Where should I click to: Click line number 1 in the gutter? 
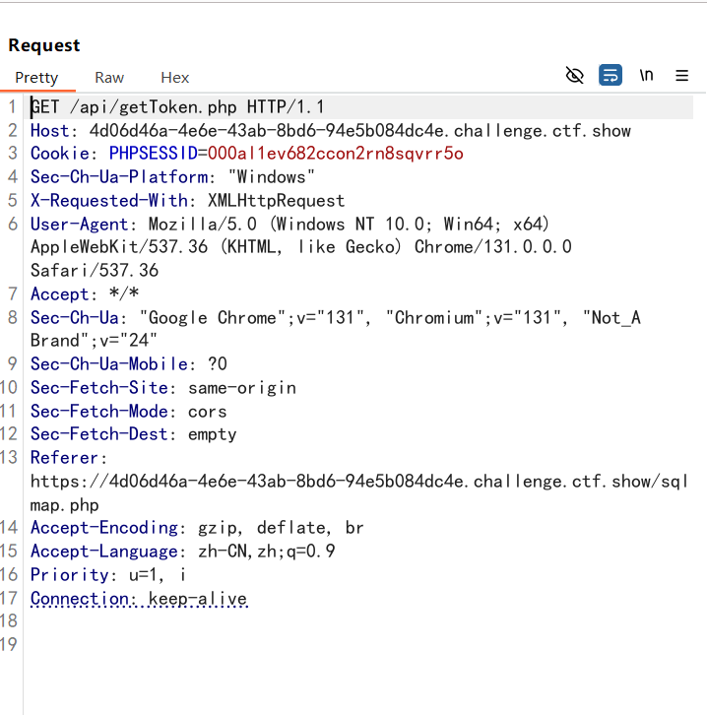[12, 107]
